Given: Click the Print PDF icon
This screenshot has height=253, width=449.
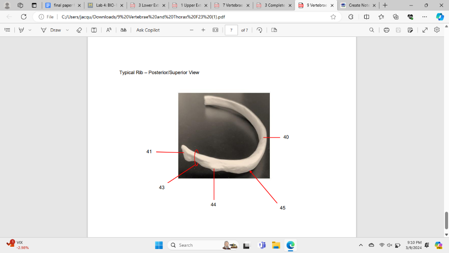Looking at the screenshot, I should (x=387, y=30).
